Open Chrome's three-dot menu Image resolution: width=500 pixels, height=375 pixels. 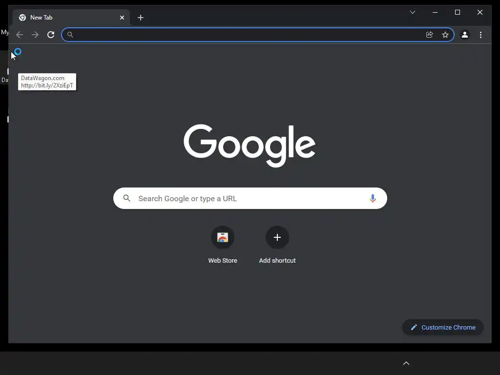480,35
